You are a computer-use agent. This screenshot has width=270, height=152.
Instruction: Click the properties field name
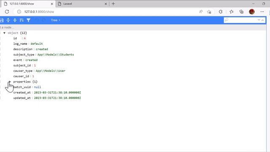click(x=22, y=81)
